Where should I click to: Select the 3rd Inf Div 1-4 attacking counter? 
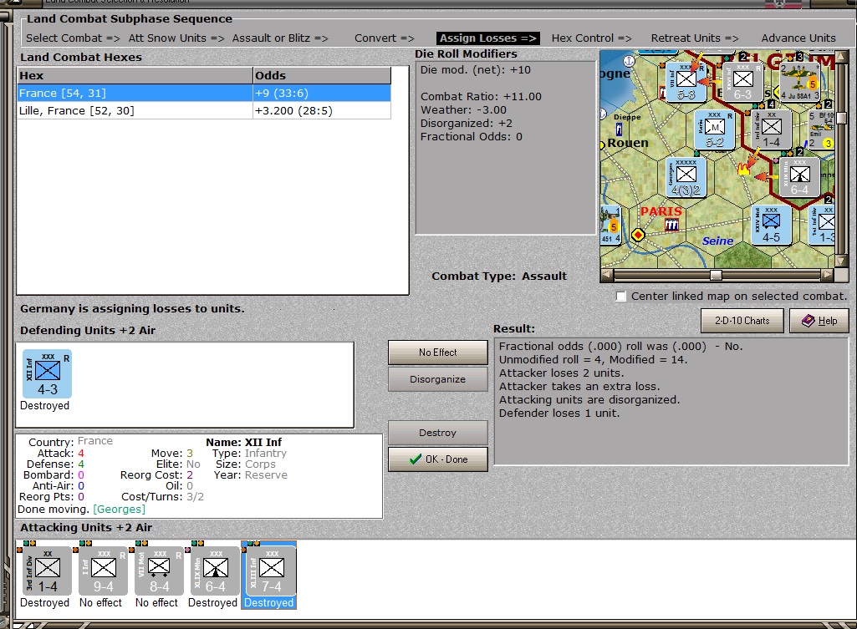tap(47, 571)
